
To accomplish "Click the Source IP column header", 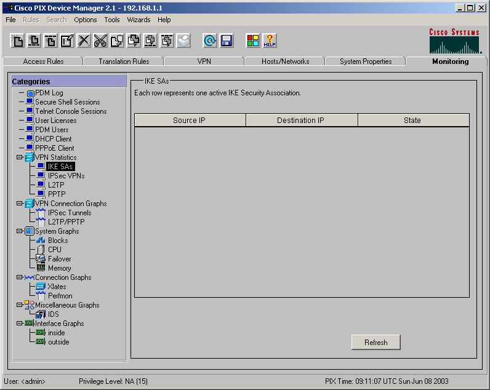I will coord(190,120).
